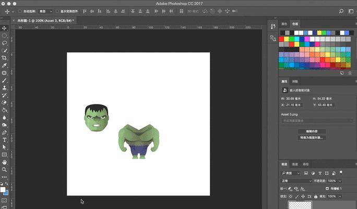Filter layers by type layer kind
357x209 pixels.
[x=320, y=173]
